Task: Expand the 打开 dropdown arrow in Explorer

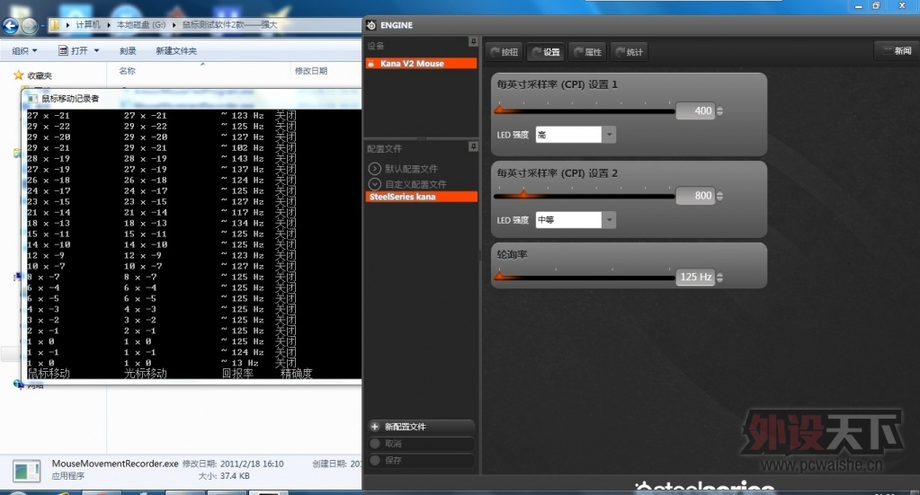Action: pyautogui.click(x=96, y=51)
